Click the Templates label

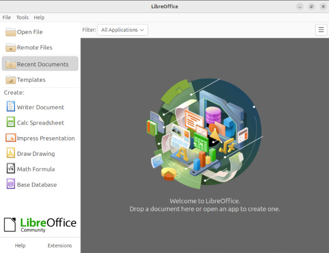point(31,80)
